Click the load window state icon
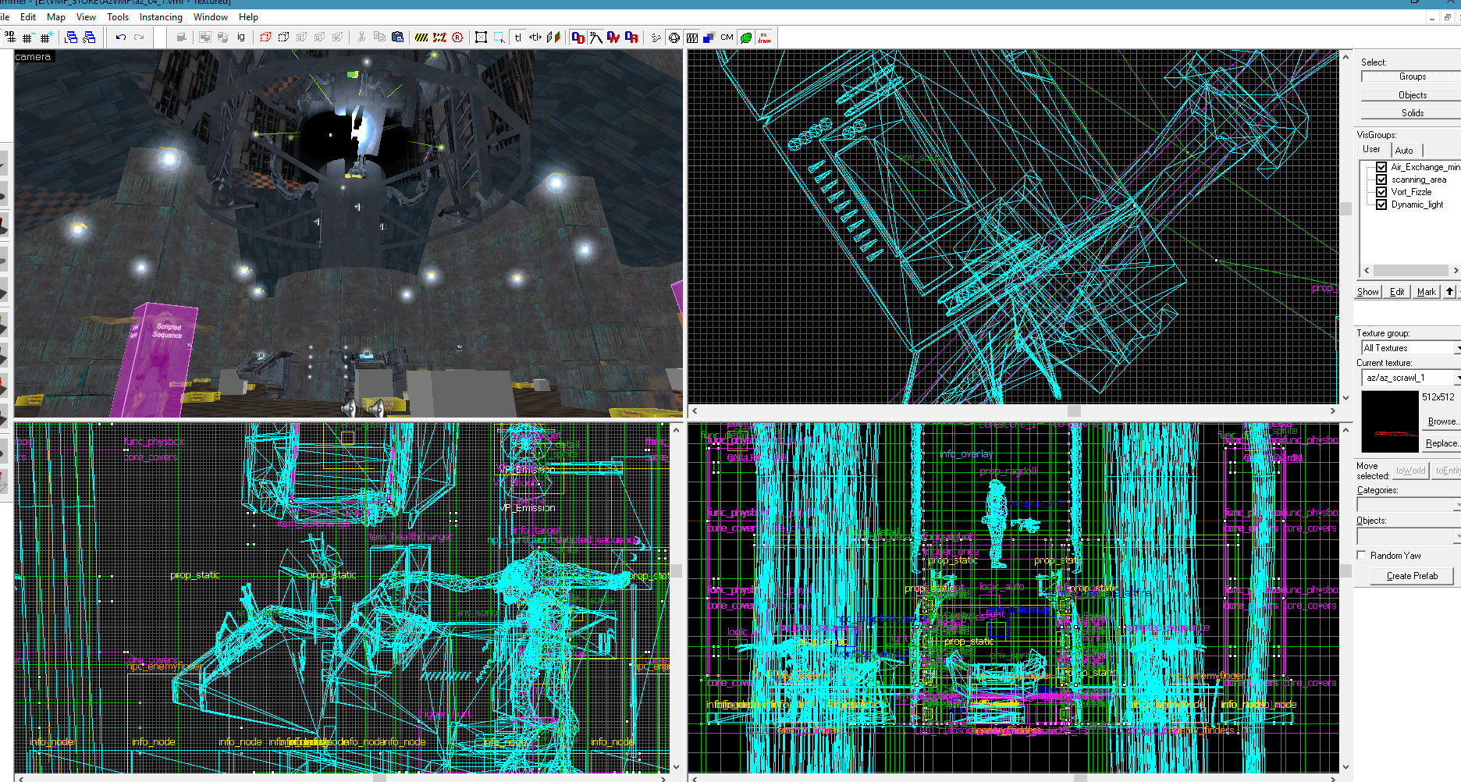Screen dimensions: 1461x782 pos(71,37)
